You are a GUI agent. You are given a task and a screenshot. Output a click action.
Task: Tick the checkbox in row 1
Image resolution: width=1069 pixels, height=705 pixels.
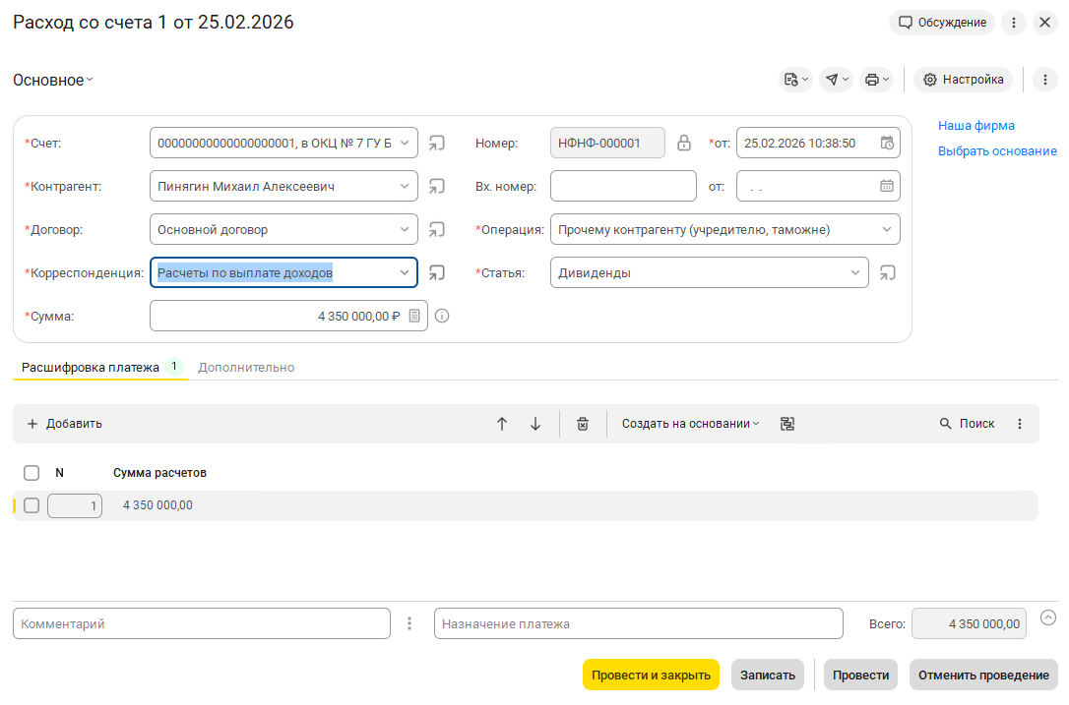tap(31, 505)
